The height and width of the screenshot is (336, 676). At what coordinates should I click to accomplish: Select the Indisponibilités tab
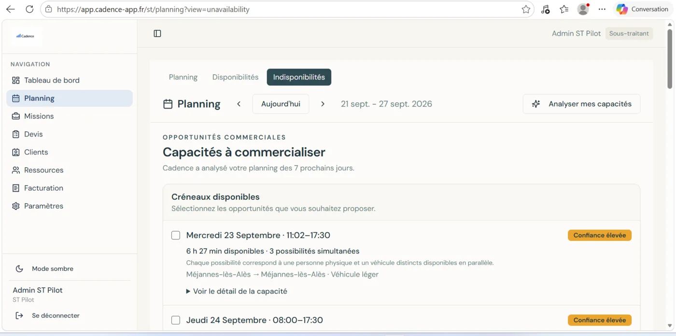(299, 77)
